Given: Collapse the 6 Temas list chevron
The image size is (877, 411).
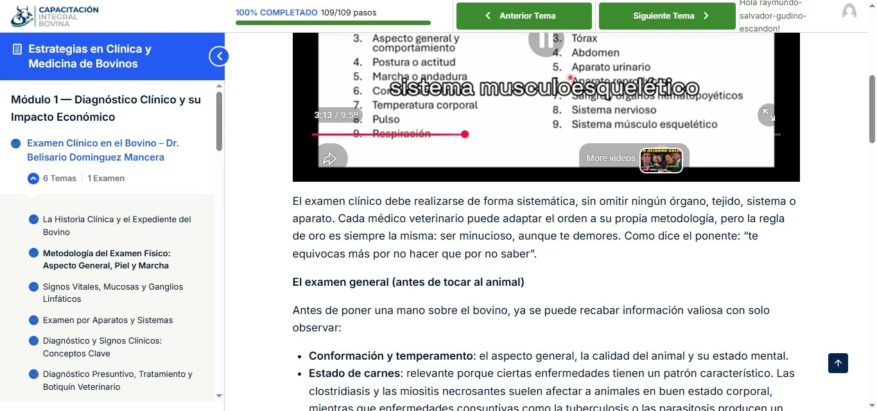Looking at the screenshot, I should pos(33,179).
